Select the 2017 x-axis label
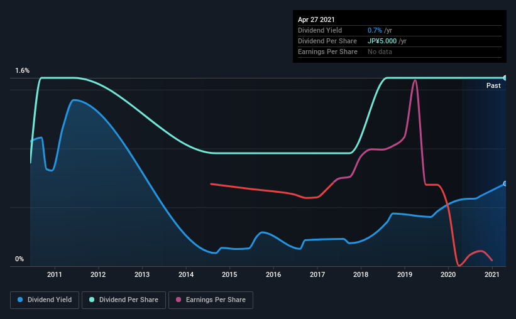The image size is (516, 319). pyautogui.click(x=317, y=274)
